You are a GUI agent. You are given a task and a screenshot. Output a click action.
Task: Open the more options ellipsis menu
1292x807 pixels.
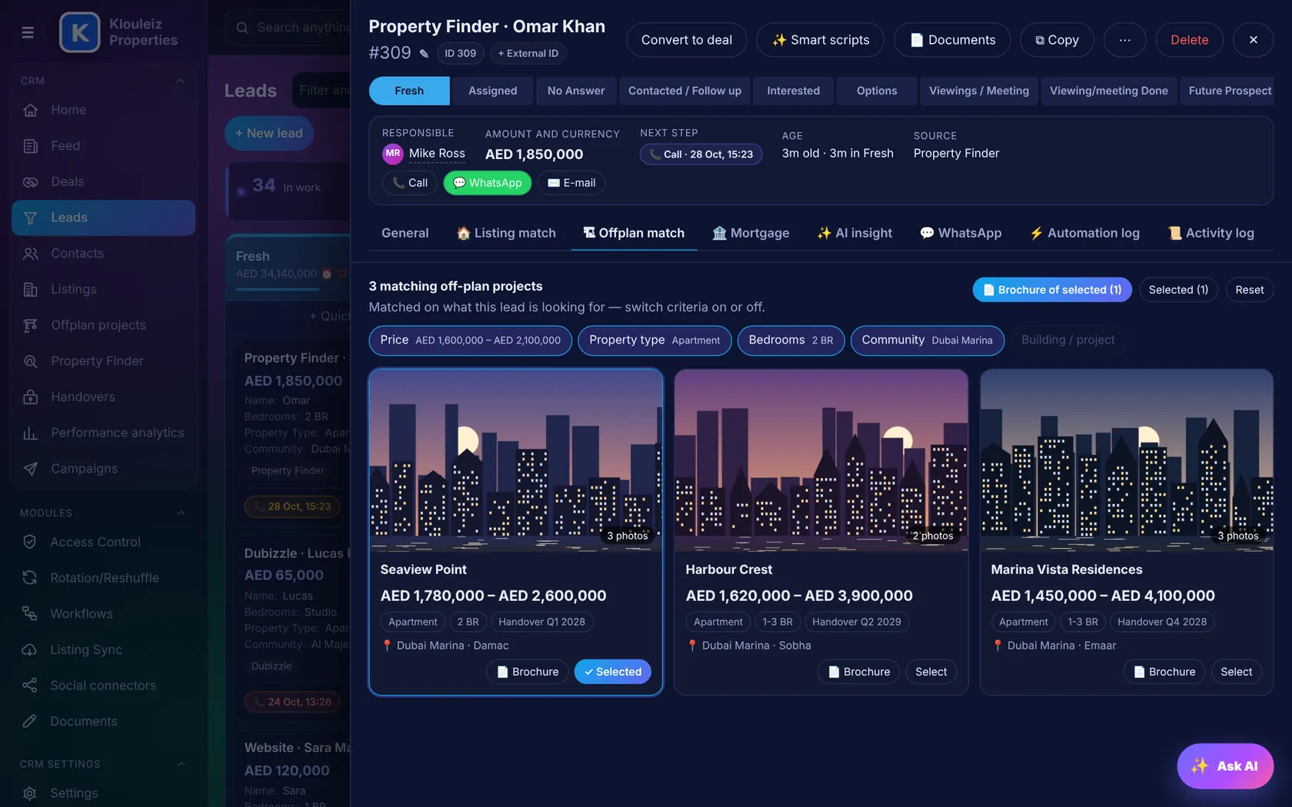(1124, 40)
